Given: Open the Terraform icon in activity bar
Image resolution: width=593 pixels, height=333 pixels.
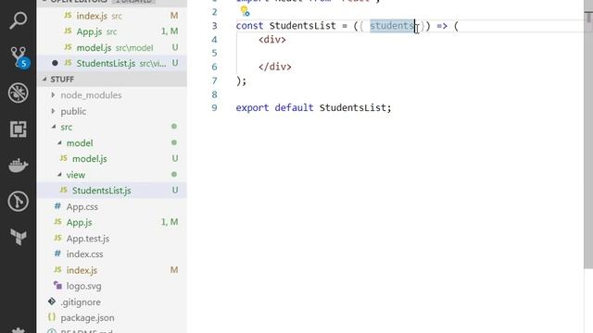Looking at the screenshot, I should (x=19, y=237).
